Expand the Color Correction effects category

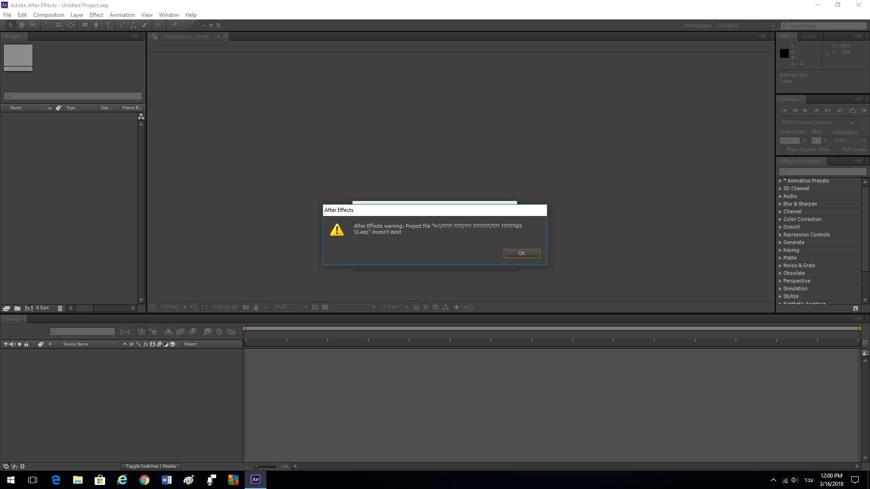click(780, 220)
